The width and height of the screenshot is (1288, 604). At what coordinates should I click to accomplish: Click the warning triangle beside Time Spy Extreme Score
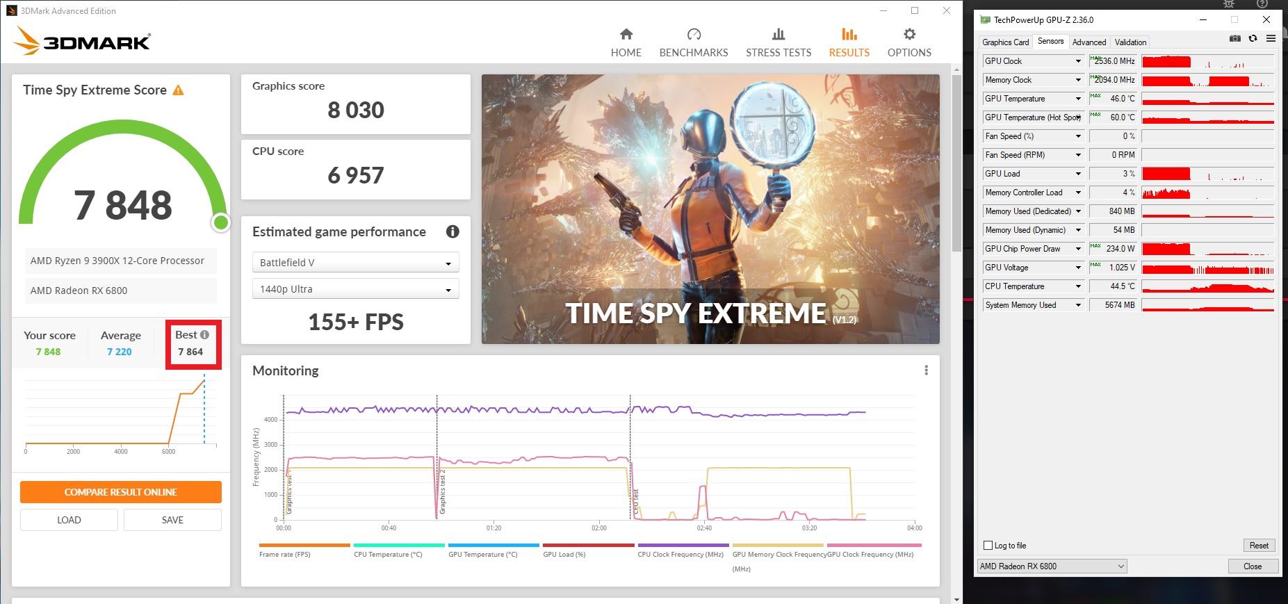pyautogui.click(x=178, y=90)
